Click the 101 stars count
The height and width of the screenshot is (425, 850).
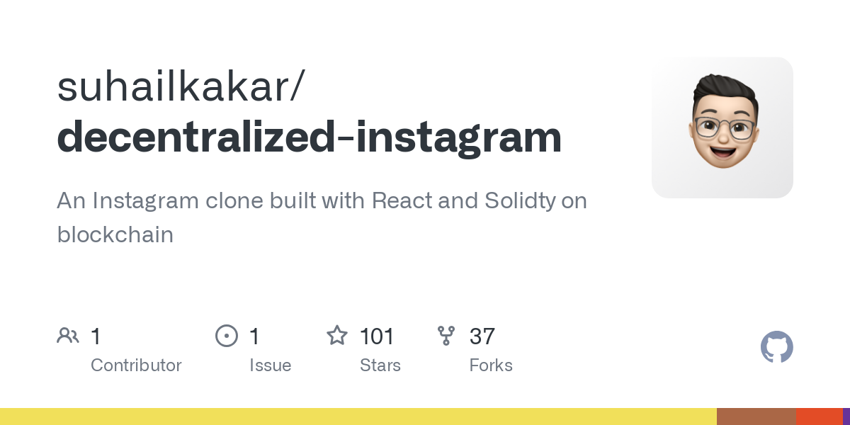click(377, 336)
